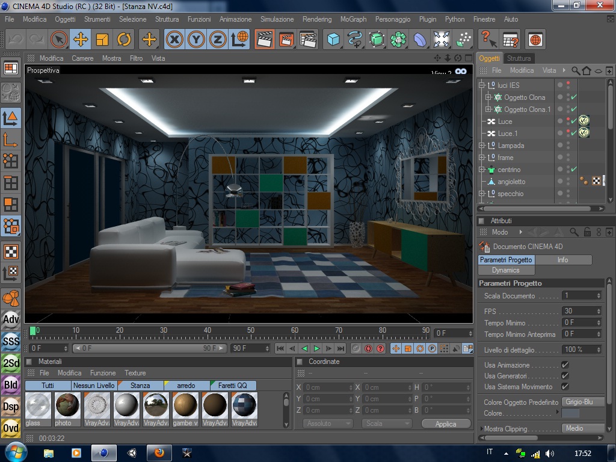
Task: Click the SSS sidebar icon
Action: coord(11,341)
